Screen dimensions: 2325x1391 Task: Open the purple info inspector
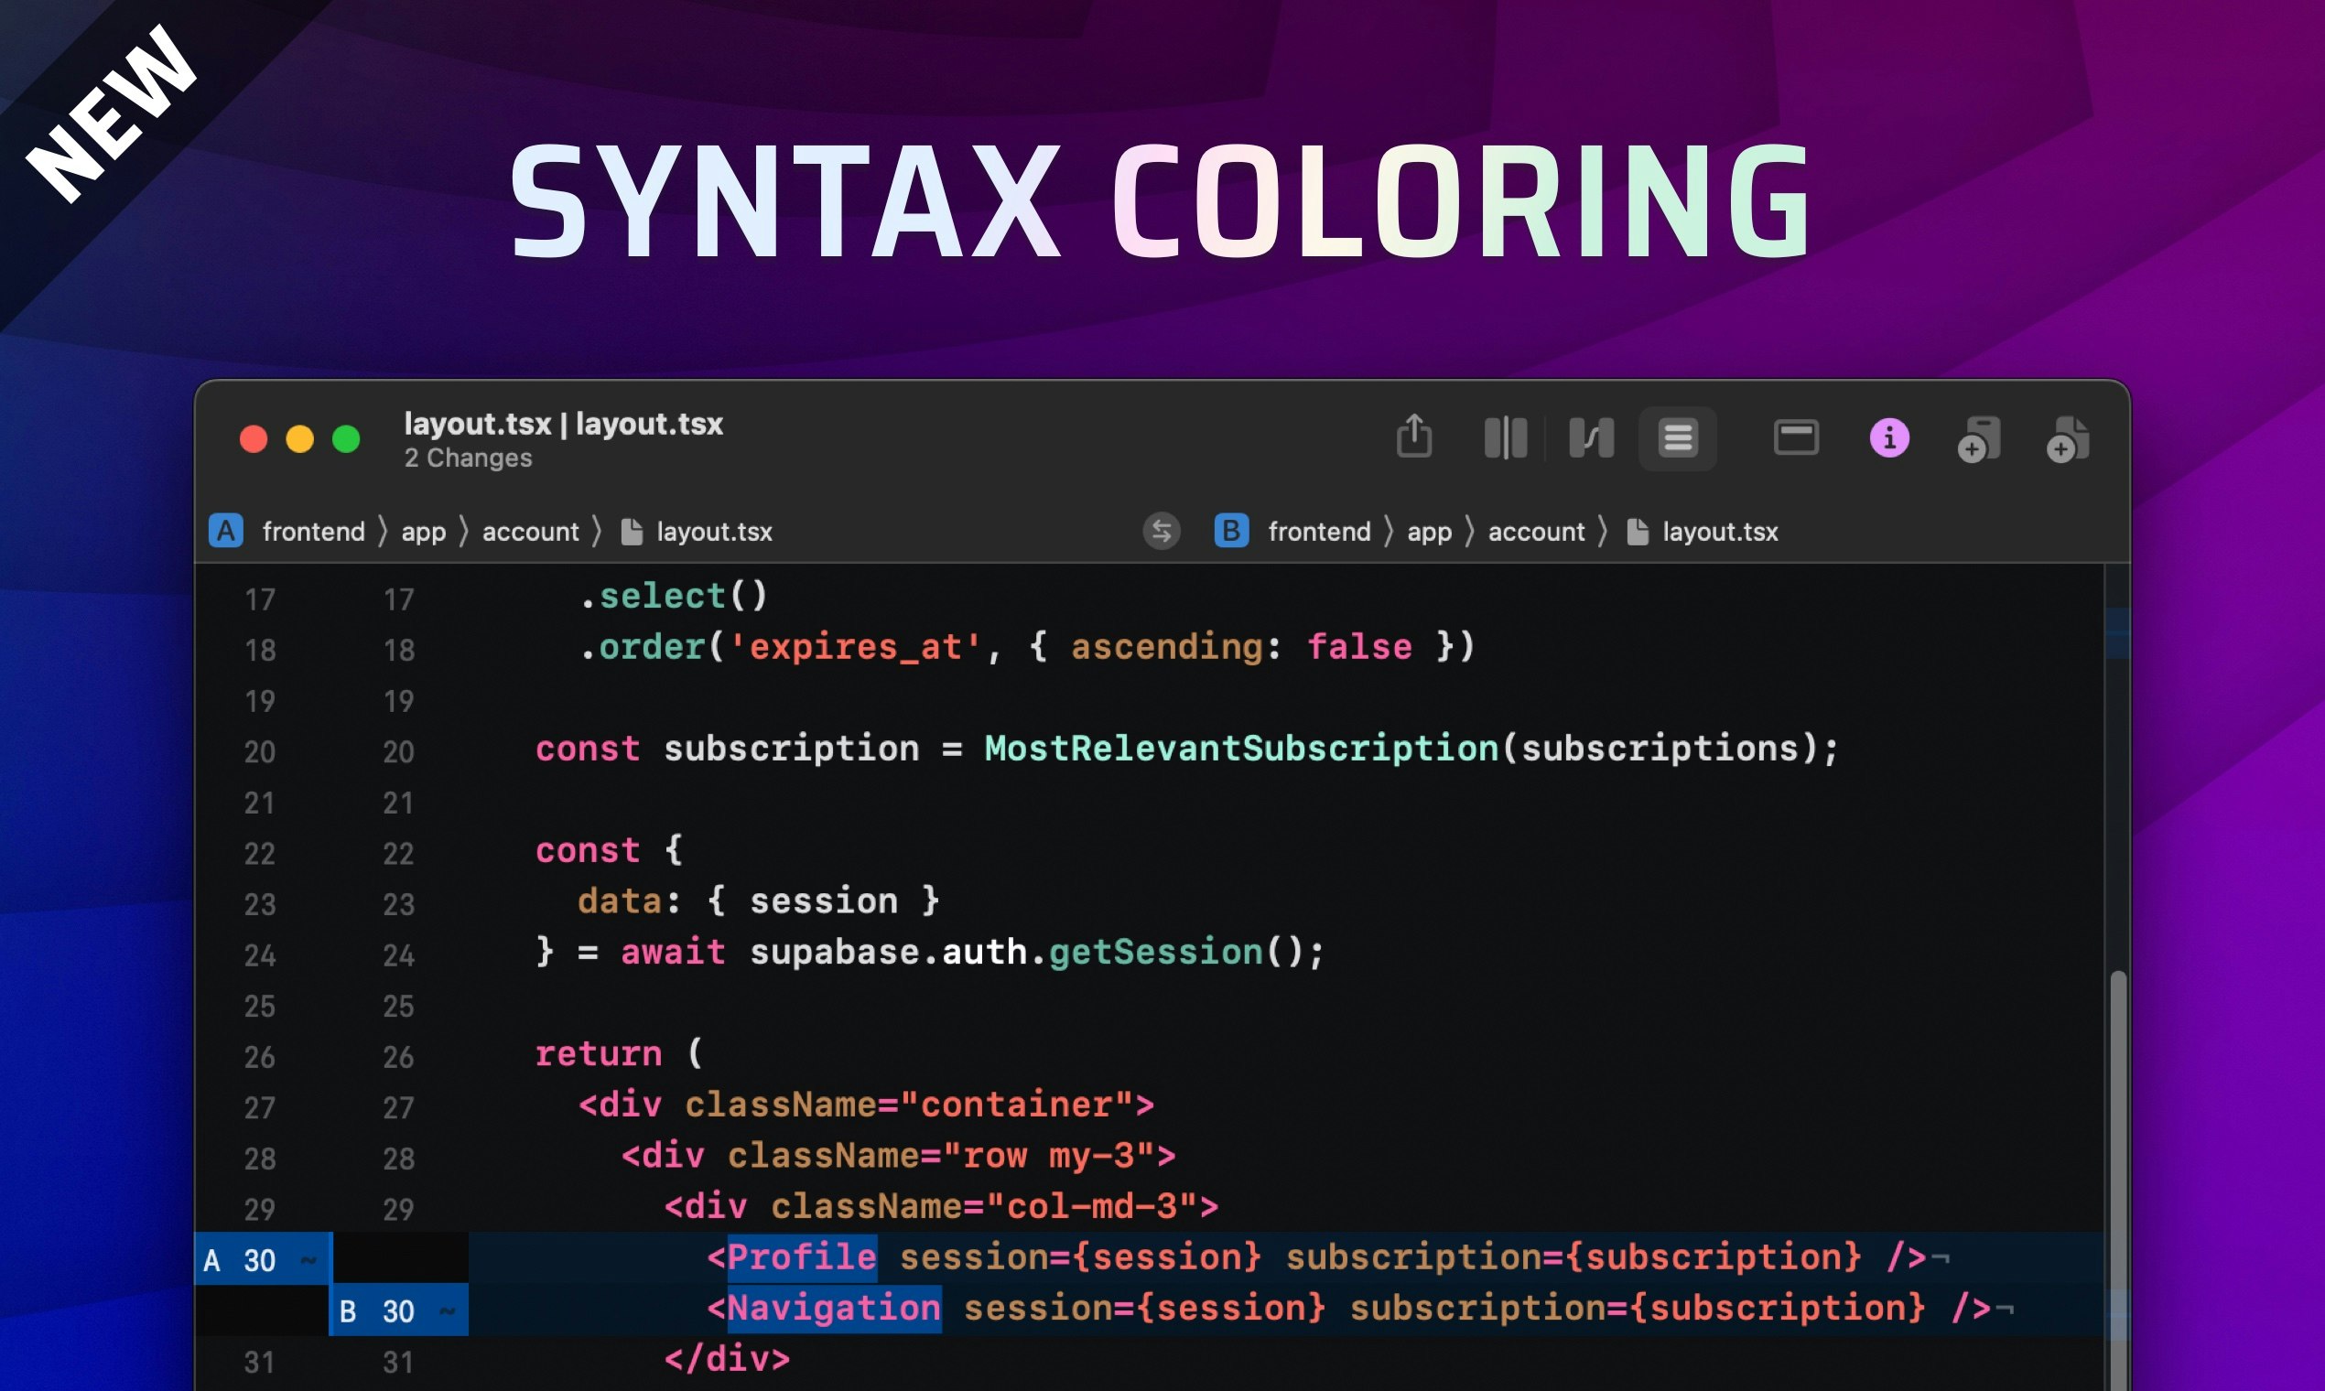[x=1889, y=437]
